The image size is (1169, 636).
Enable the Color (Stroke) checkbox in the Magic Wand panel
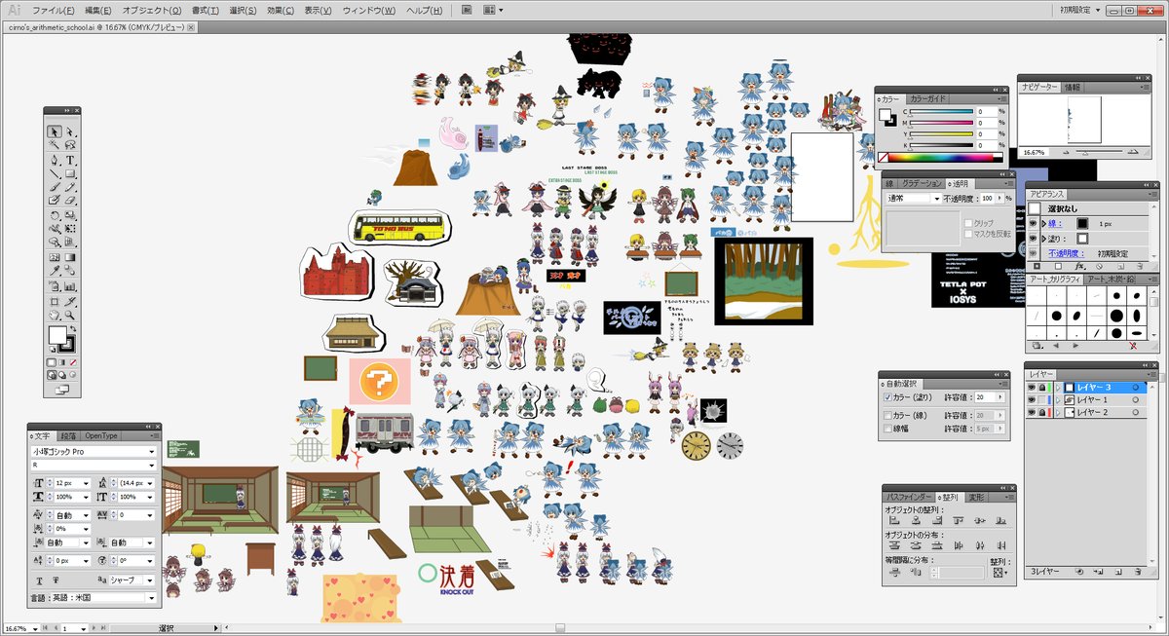point(887,415)
